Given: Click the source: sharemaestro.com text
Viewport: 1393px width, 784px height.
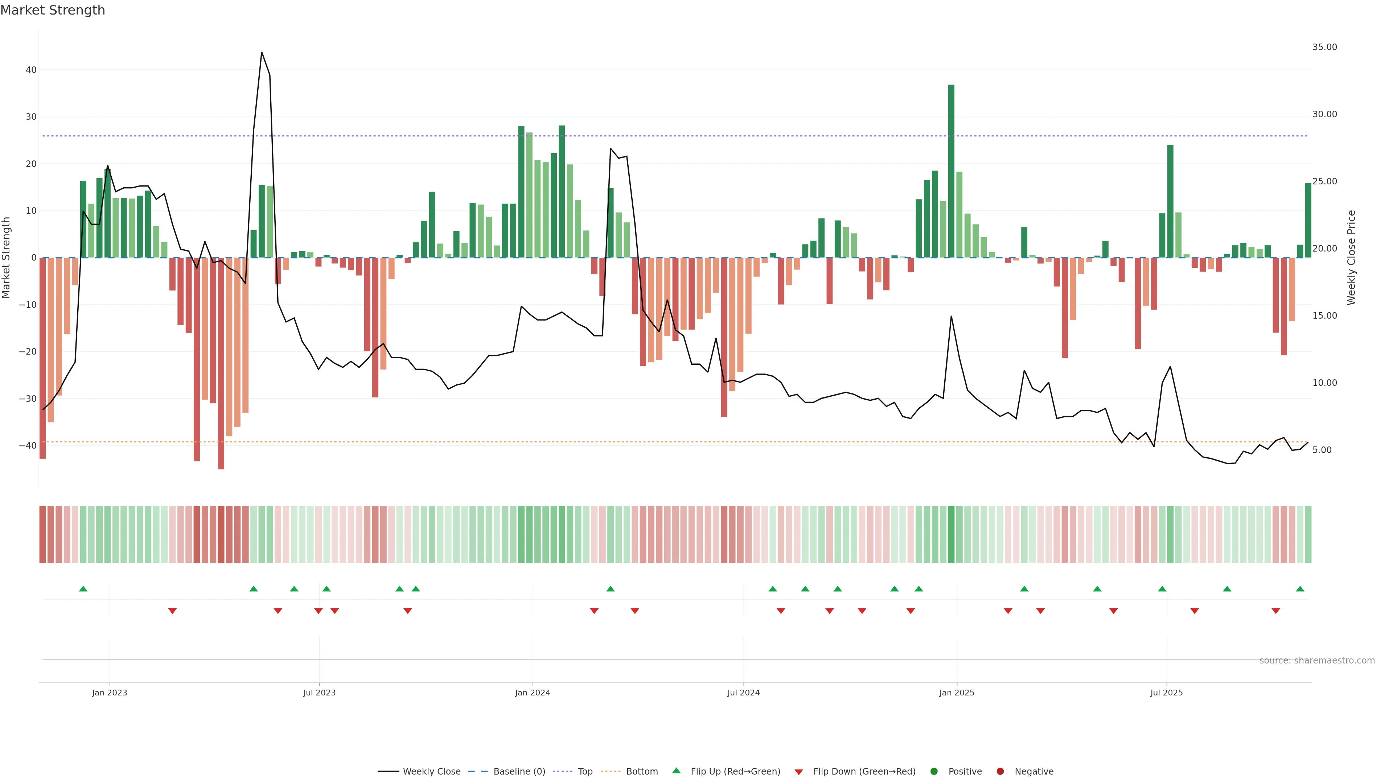Looking at the screenshot, I should point(1317,661).
